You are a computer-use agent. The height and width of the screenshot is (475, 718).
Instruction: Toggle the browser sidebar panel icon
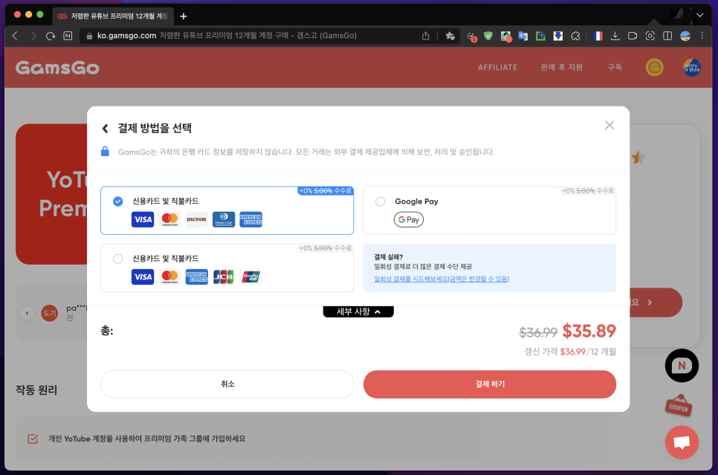click(x=667, y=36)
